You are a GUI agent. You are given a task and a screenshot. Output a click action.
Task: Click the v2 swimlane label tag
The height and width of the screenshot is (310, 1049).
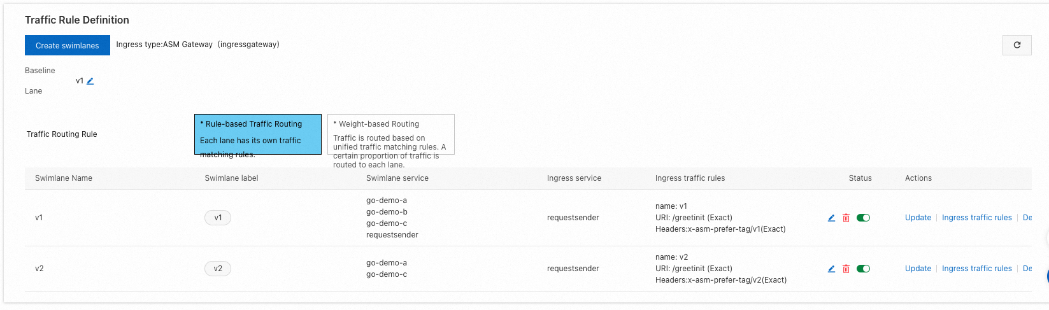point(218,269)
